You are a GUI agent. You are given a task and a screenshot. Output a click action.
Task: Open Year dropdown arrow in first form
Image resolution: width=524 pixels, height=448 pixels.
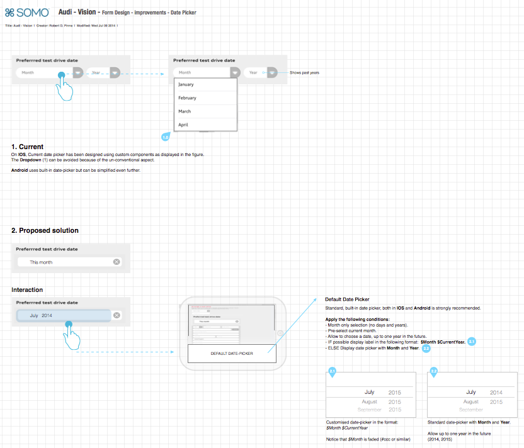[x=115, y=73]
